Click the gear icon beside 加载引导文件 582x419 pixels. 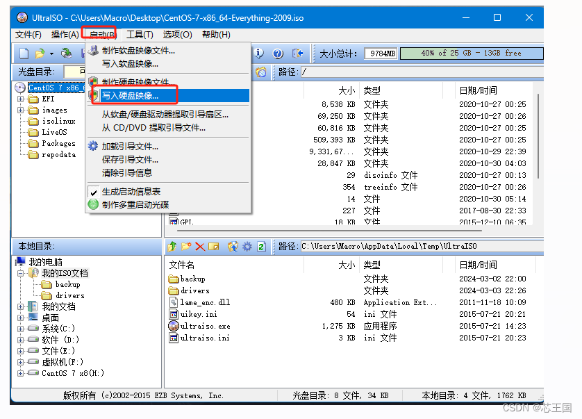[x=93, y=146]
